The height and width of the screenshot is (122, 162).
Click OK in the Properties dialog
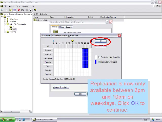pos(80,94)
